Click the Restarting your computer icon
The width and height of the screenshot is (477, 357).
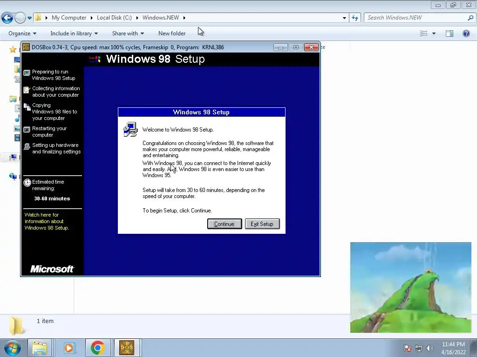tap(27, 130)
